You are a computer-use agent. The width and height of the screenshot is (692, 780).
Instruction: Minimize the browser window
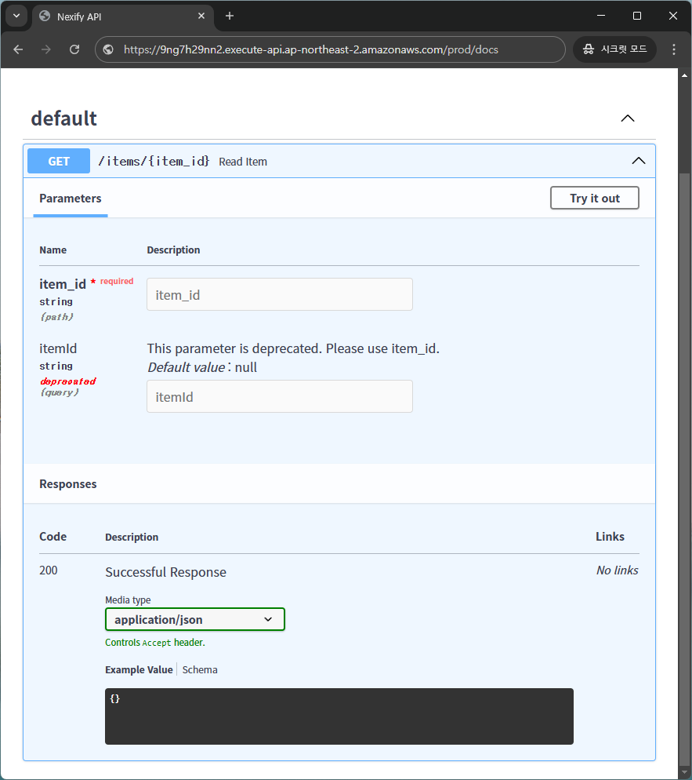coord(601,16)
